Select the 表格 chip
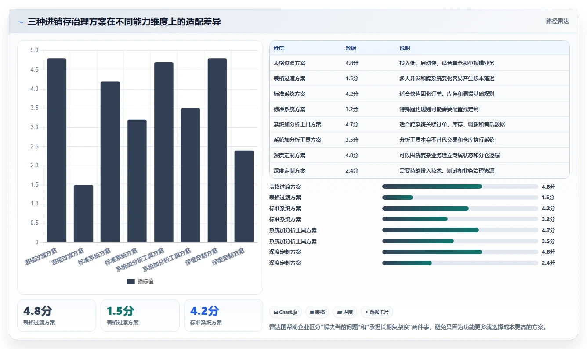The image size is (587, 349). pos(317,312)
